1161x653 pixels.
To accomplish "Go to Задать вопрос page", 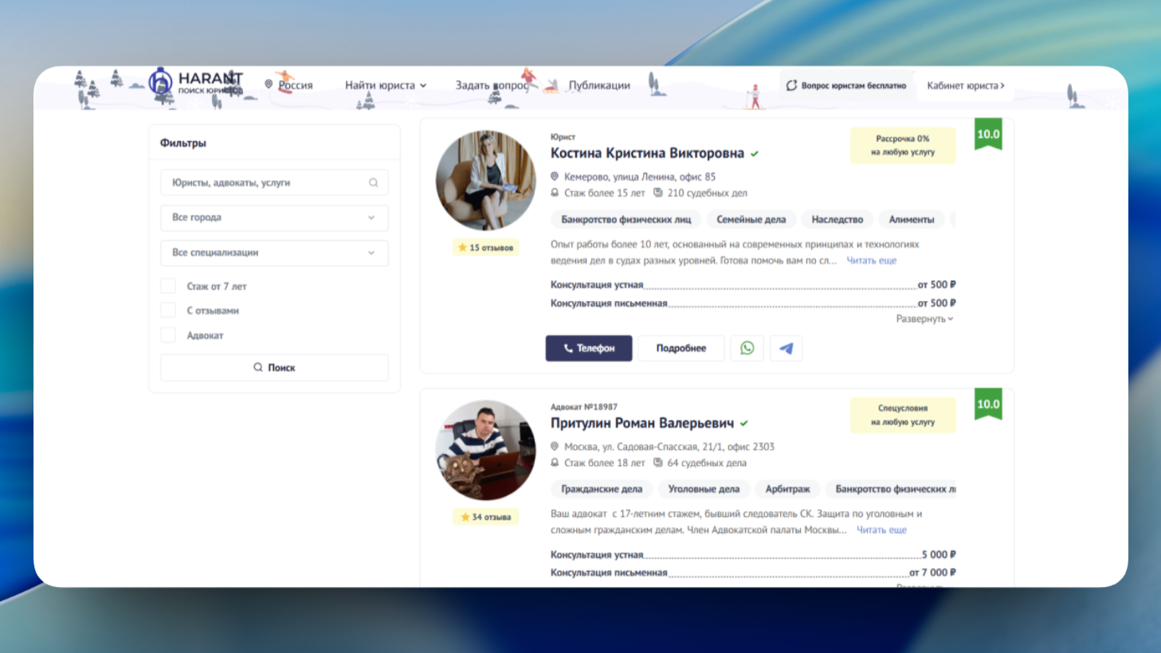I will click(x=492, y=85).
